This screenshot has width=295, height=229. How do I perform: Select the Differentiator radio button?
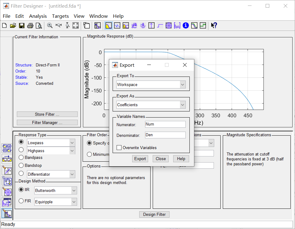click(x=21, y=173)
